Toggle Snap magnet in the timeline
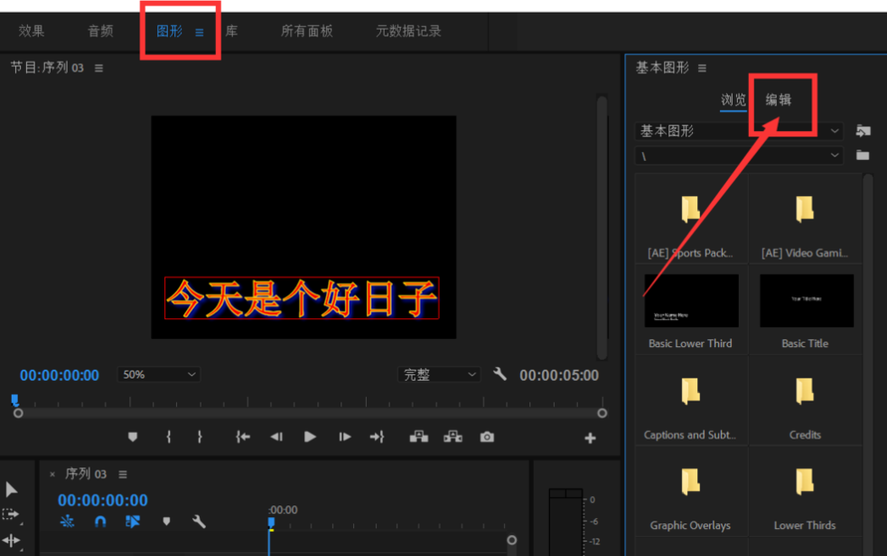 coord(100,522)
